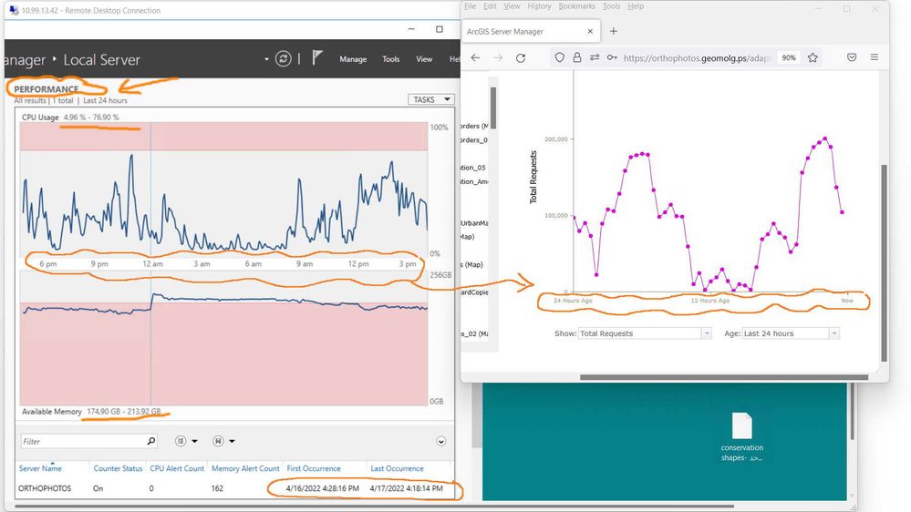Click the Remote Desktop Connection title icon
The height and width of the screenshot is (512, 911).
[x=14, y=10]
